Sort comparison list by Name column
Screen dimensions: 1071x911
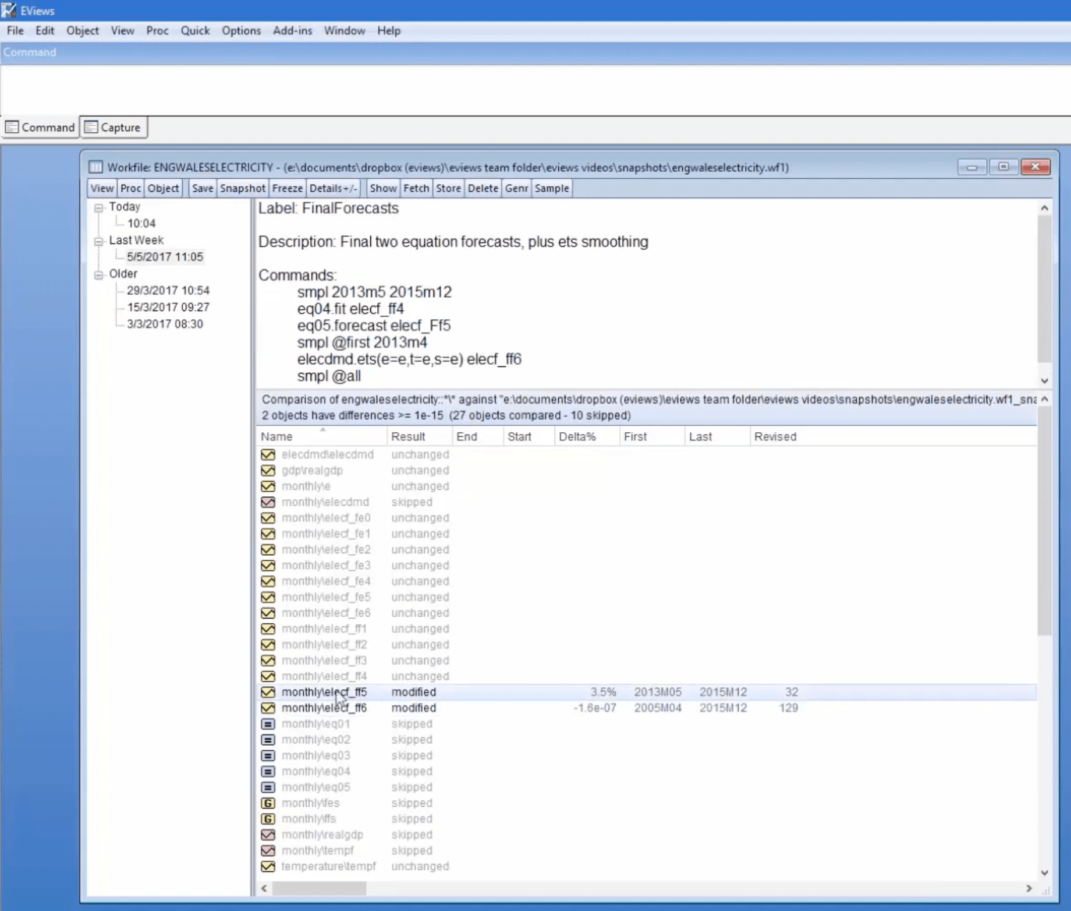coord(321,436)
